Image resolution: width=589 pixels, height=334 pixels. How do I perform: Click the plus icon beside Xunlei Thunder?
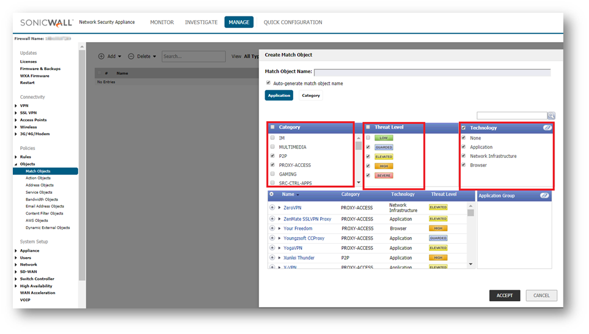click(x=272, y=258)
